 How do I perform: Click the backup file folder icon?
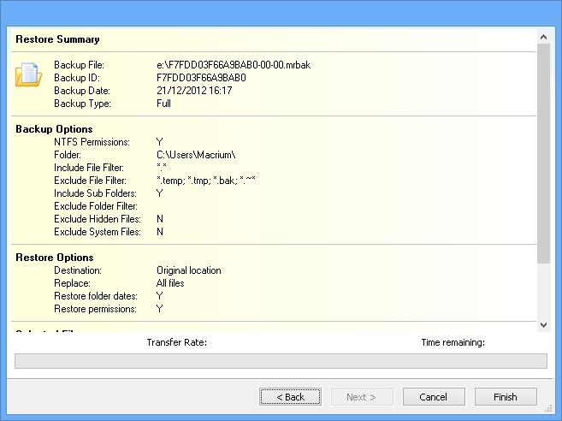[28, 74]
